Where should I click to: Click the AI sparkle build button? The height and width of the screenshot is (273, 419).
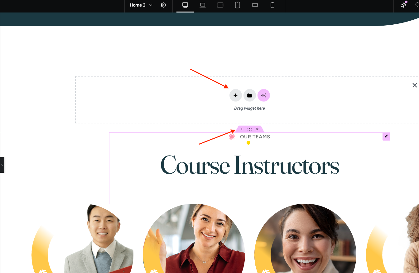coord(264,96)
